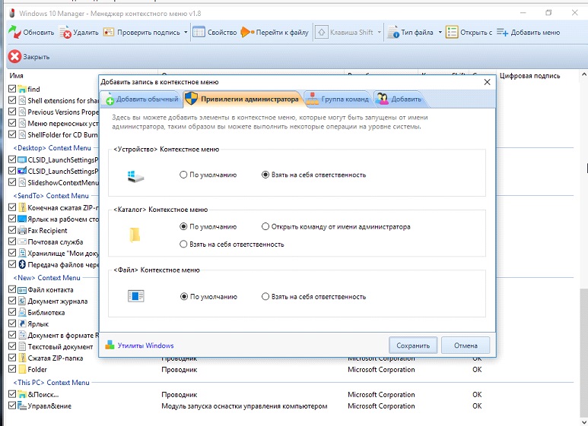588x426 pixels.
Task: Uncheck the Folder checkbox
Action: click(x=12, y=369)
